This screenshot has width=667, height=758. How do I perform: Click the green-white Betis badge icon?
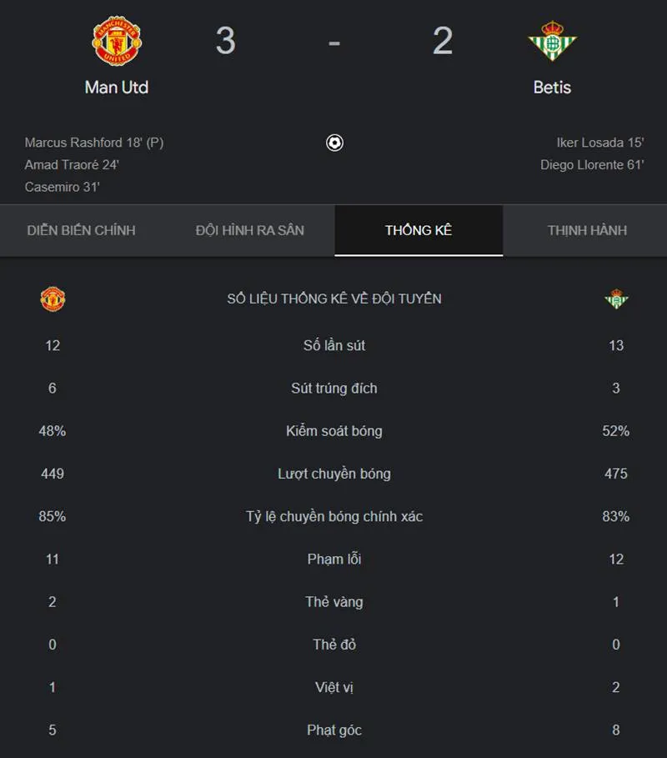pyautogui.click(x=551, y=39)
